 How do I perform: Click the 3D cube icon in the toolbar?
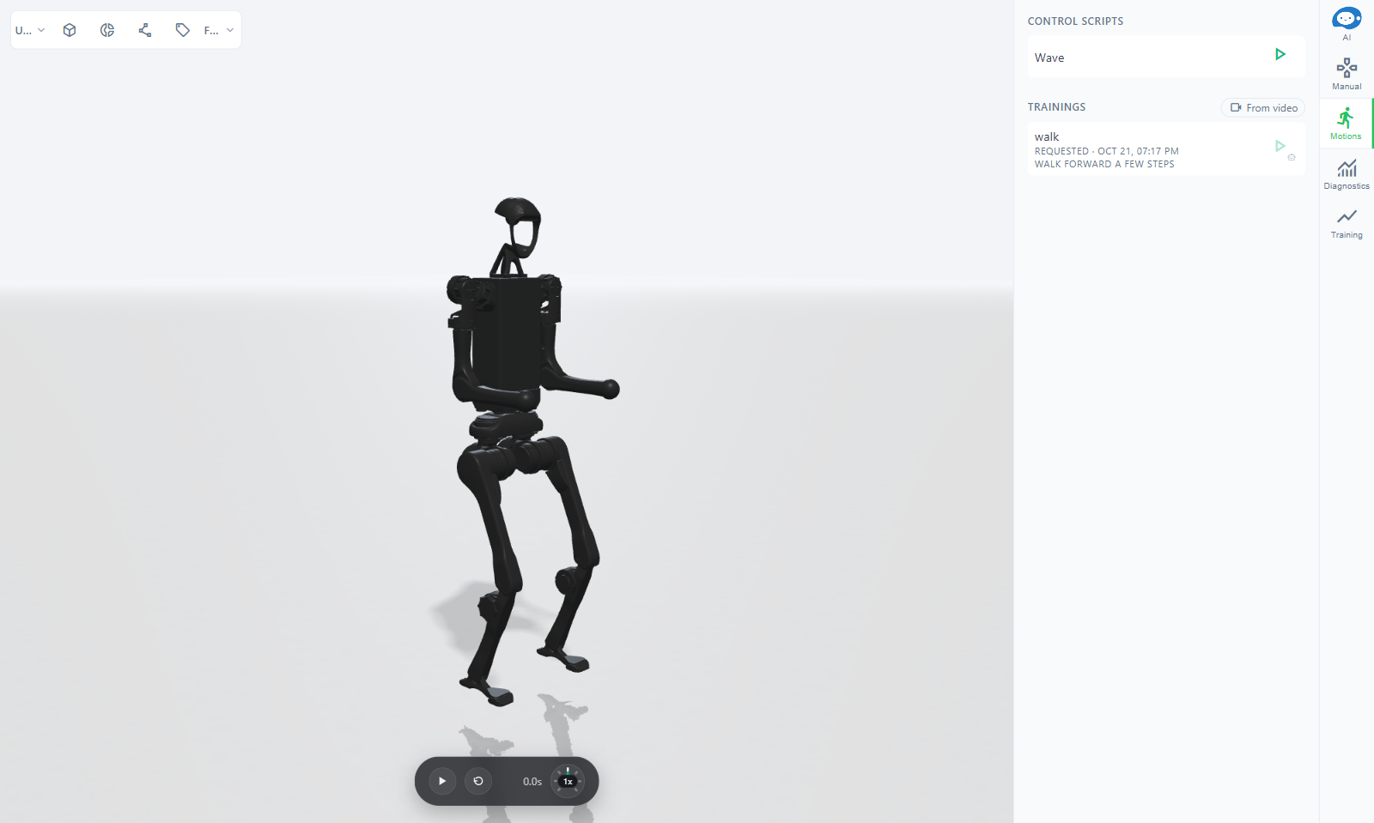(70, 30)
